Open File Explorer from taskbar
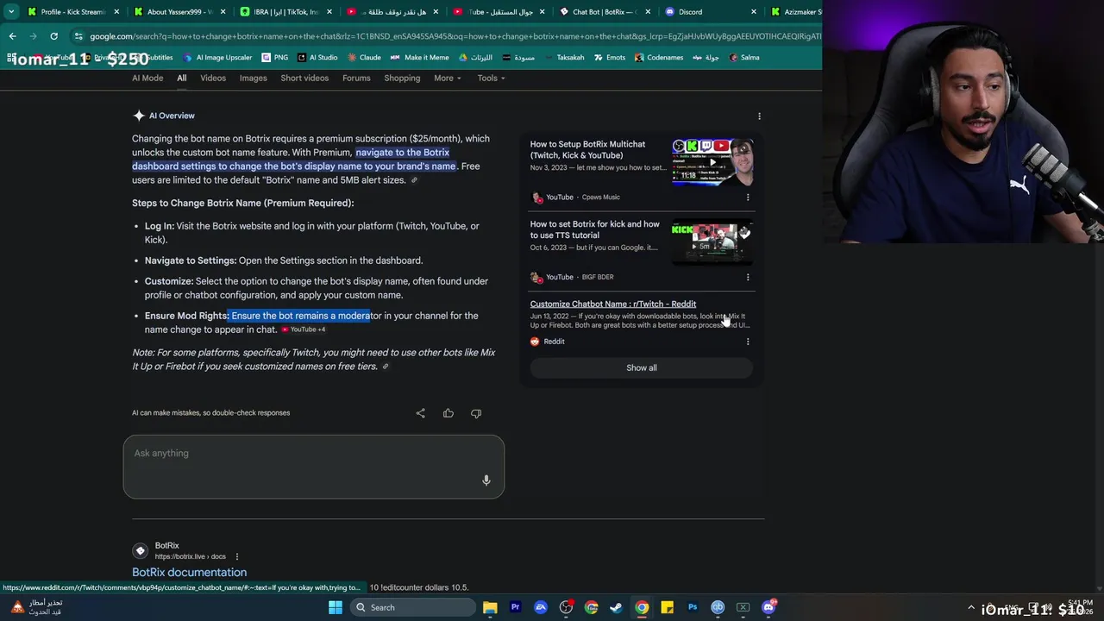Viewport: 1104px width, 621px height. click(x=490, y=607)
